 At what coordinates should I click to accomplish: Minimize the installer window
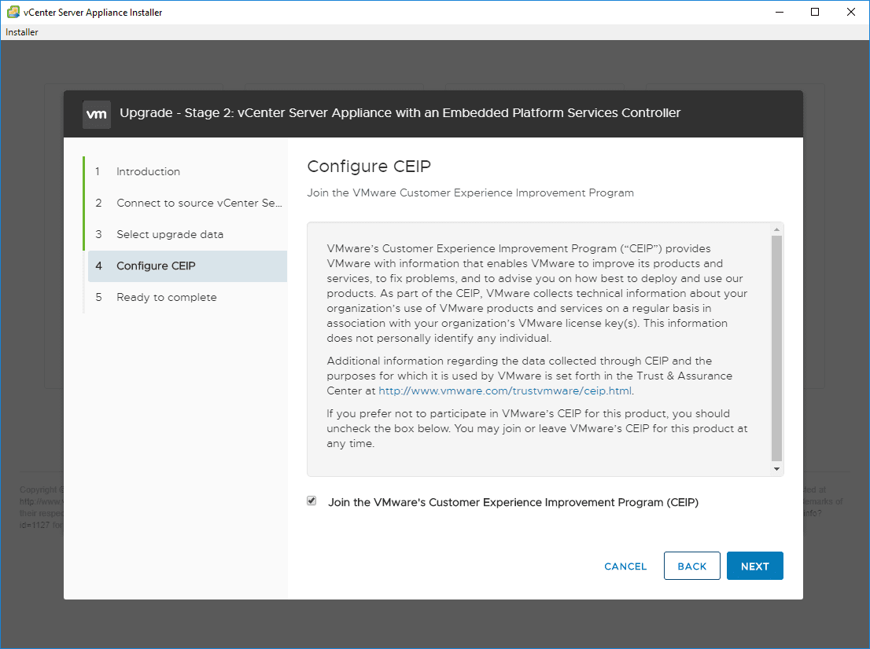tap(779, 12)
